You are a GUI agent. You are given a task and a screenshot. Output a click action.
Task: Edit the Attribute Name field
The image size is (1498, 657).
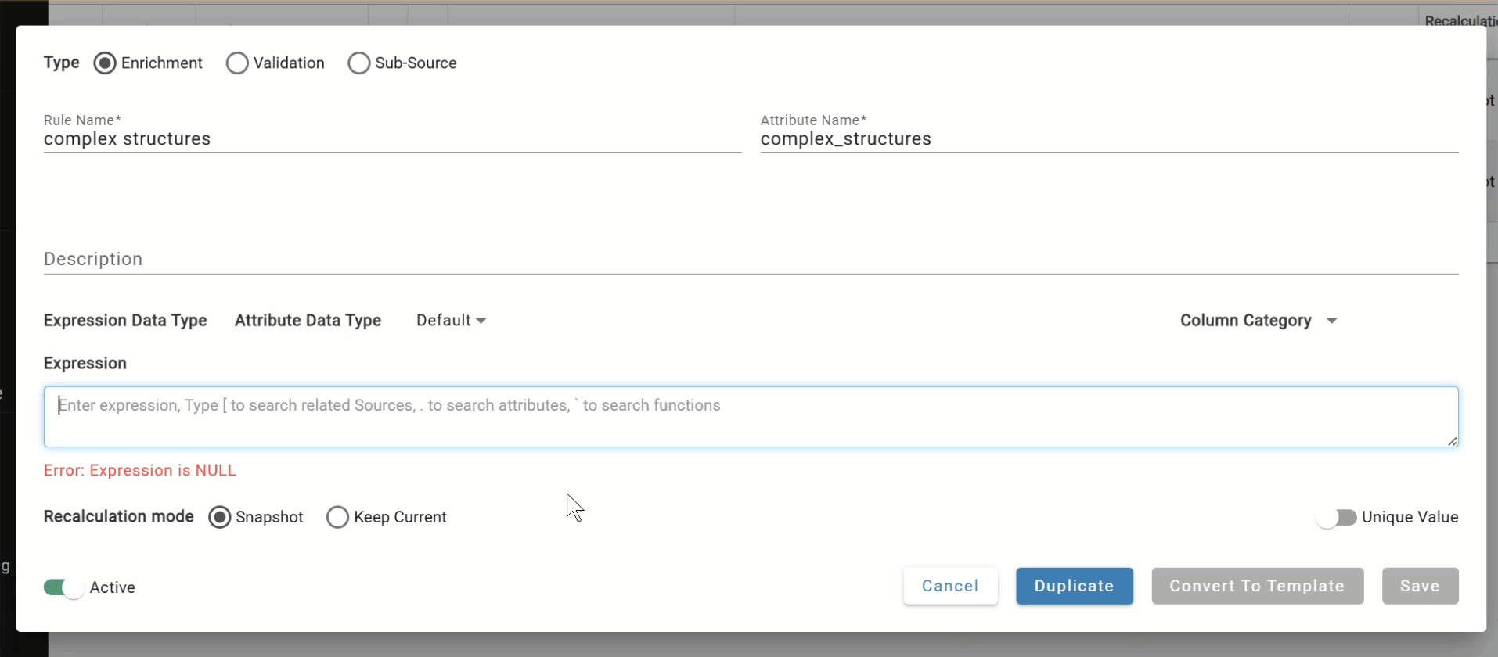click(1017, 139)
